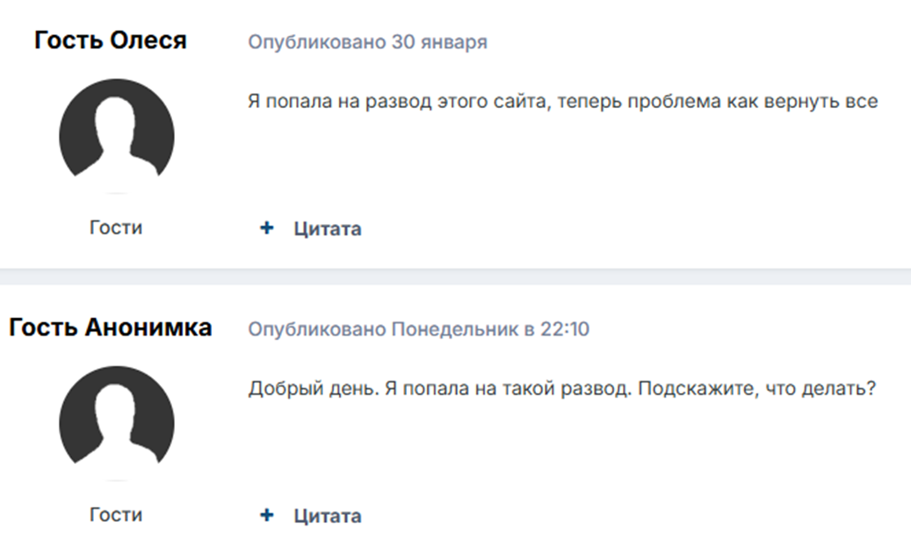Open the 'Опубликовано Понедельник в 22:10' timestamp
911x551 pixels.
click(418, 330)
